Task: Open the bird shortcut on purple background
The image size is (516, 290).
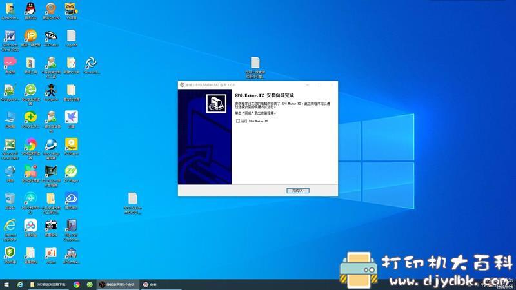Action: 72,119
